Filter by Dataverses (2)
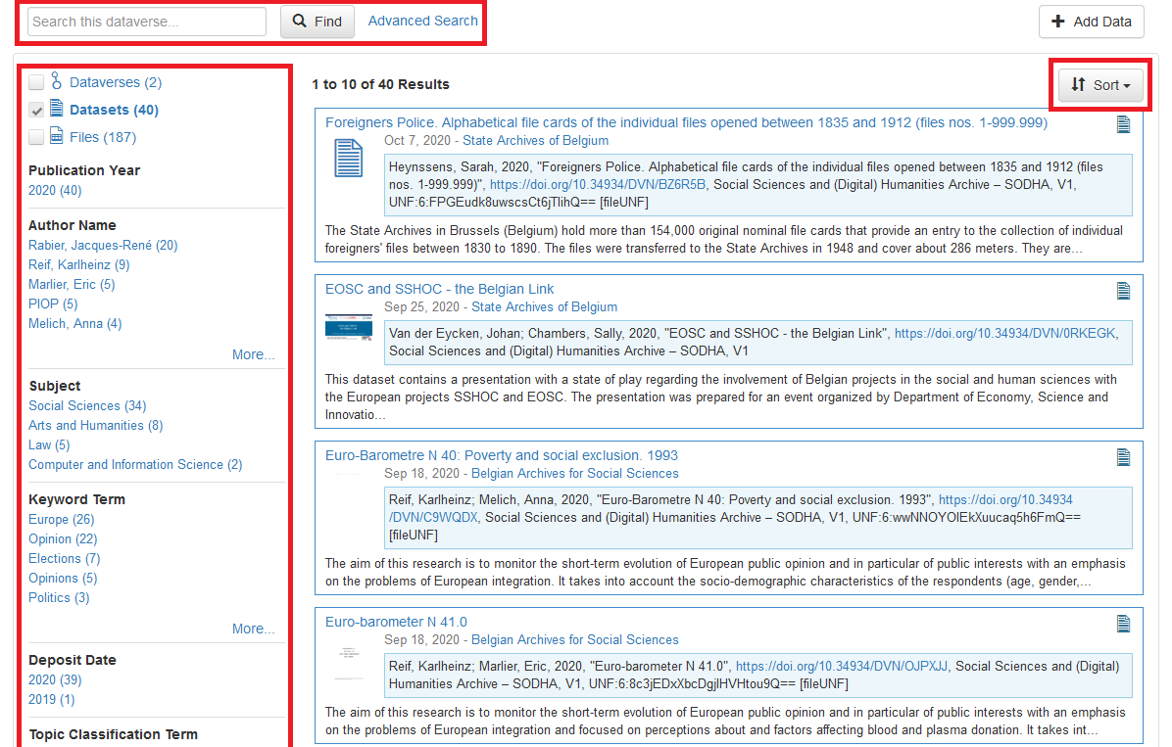Image resolution: width=1172 pixels, height=747 pixels. (115, 82)
